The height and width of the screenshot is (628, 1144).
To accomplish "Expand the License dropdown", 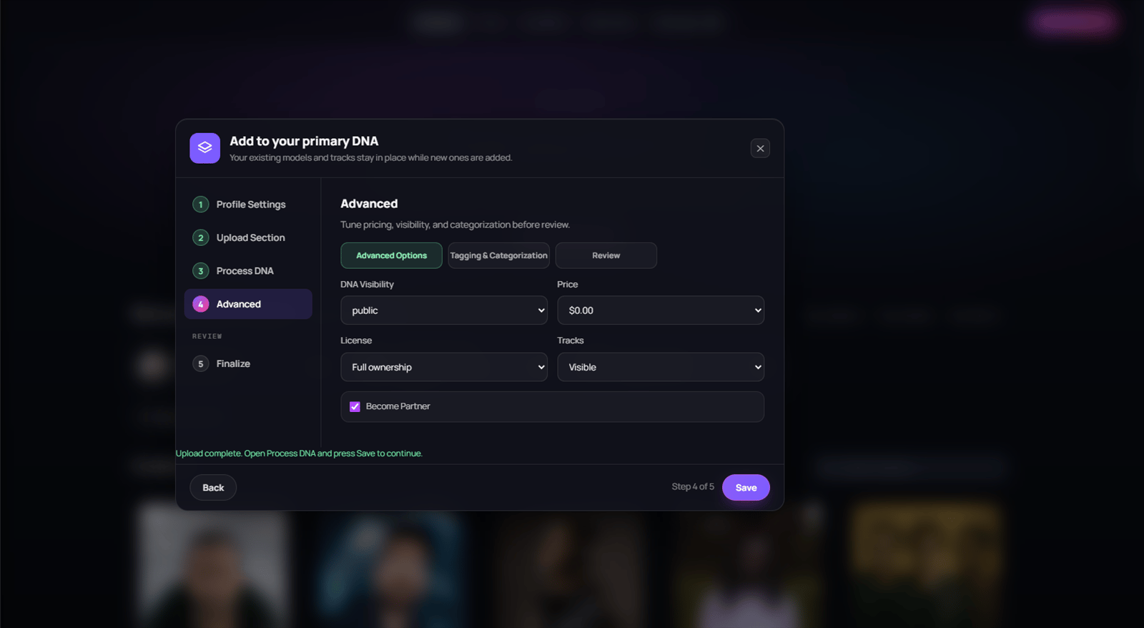I will (x=444, y=367).
